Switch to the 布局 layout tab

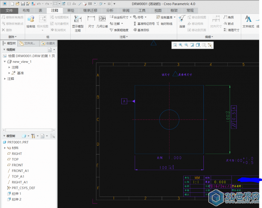[26, 10]
